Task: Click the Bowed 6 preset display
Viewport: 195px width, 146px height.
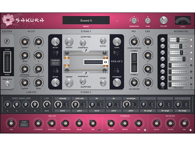Action: tap(86, 20)
